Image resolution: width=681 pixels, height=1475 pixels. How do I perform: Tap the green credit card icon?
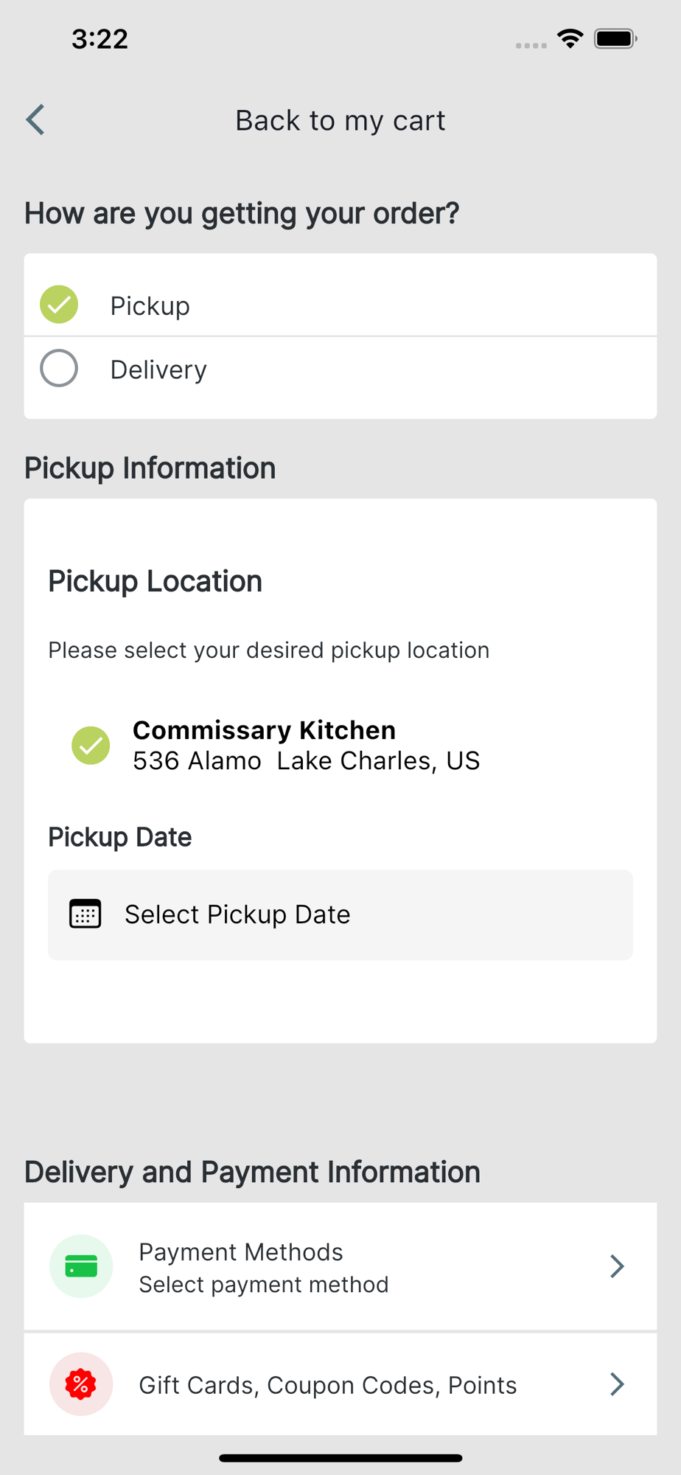point(81,1266)
